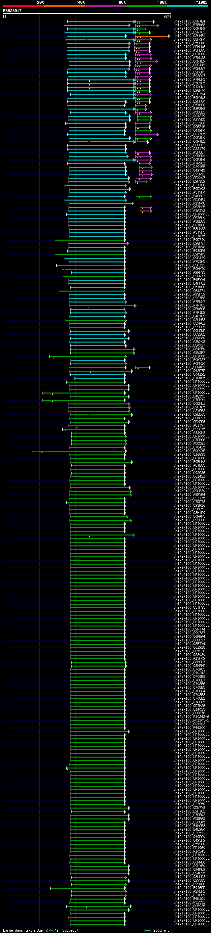Click the white query sequence bar
The width and height of the screenshot is (211, 933).
click(87, 14)
